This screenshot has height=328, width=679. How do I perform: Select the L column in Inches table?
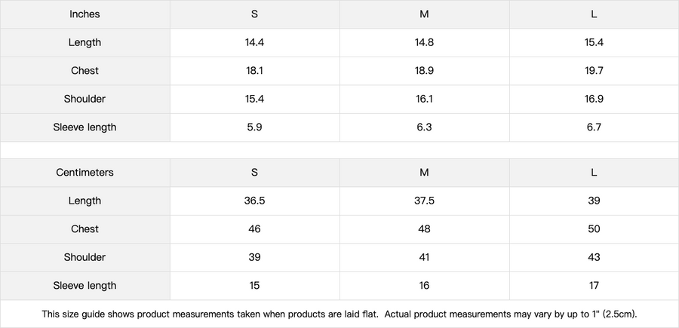point(594,14)
